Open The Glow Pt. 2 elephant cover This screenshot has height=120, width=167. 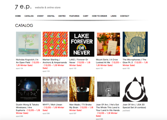click(x=135, y=44)
